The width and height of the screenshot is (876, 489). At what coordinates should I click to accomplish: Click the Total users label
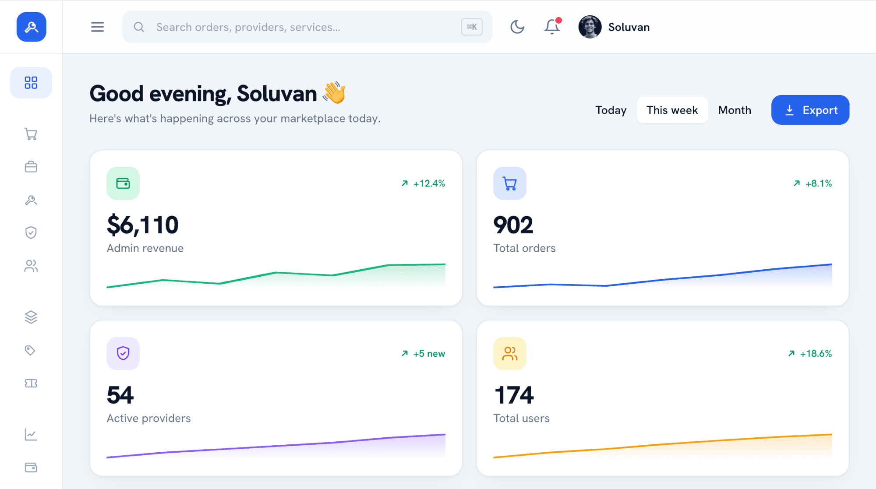521,419
